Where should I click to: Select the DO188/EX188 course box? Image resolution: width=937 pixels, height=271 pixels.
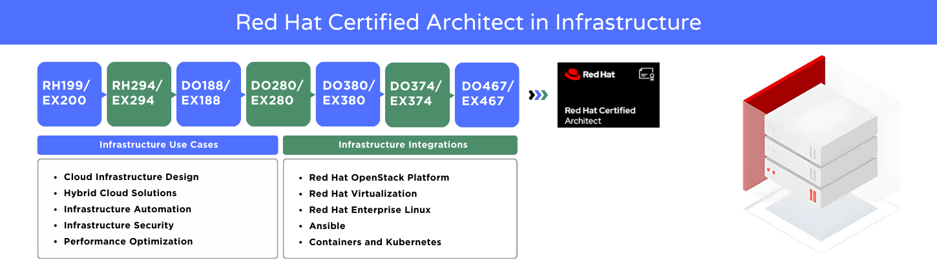(x=209, y=94)
